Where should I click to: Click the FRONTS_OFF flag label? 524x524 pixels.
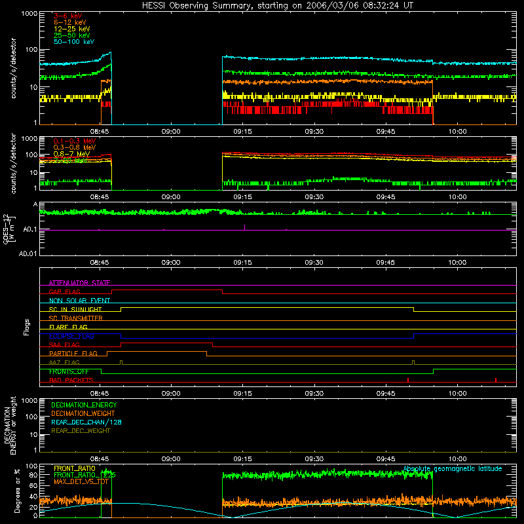click(69, 371)
